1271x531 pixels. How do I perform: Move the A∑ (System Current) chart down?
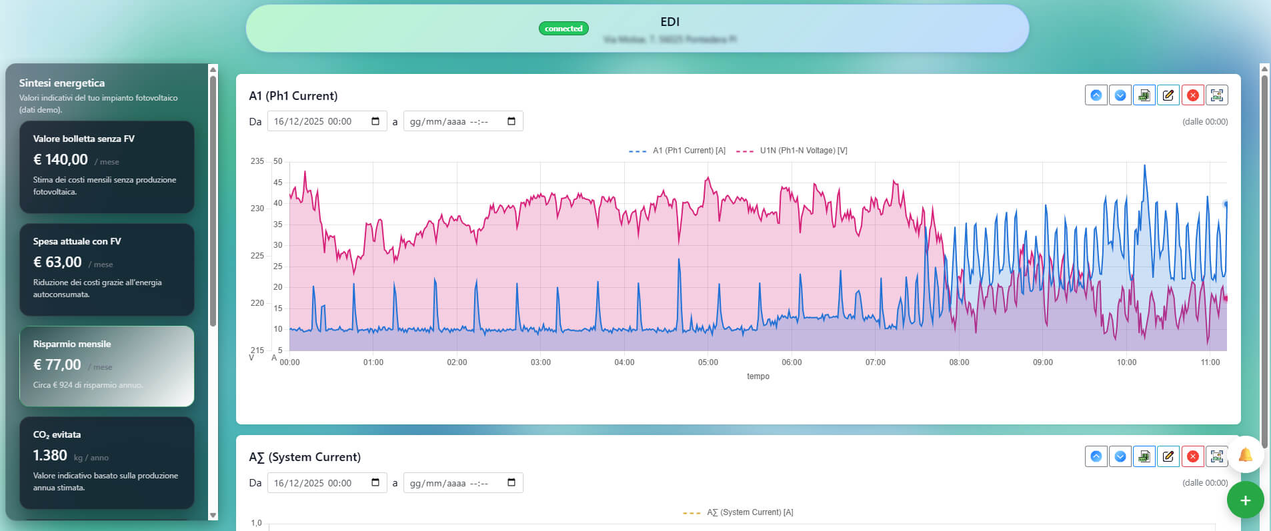[1120, 456]
